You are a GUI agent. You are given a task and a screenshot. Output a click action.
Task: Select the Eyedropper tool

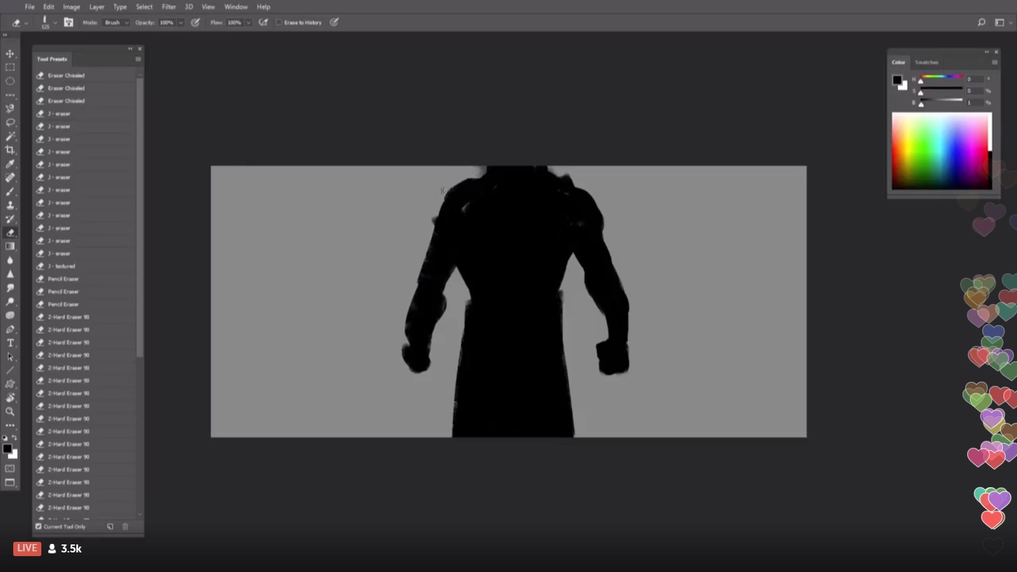click(10, 164)
